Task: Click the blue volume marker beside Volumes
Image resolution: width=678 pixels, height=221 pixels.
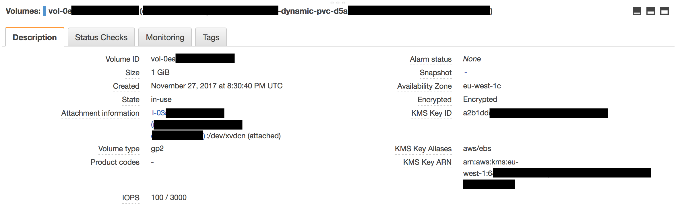Action: pos(44,11)
